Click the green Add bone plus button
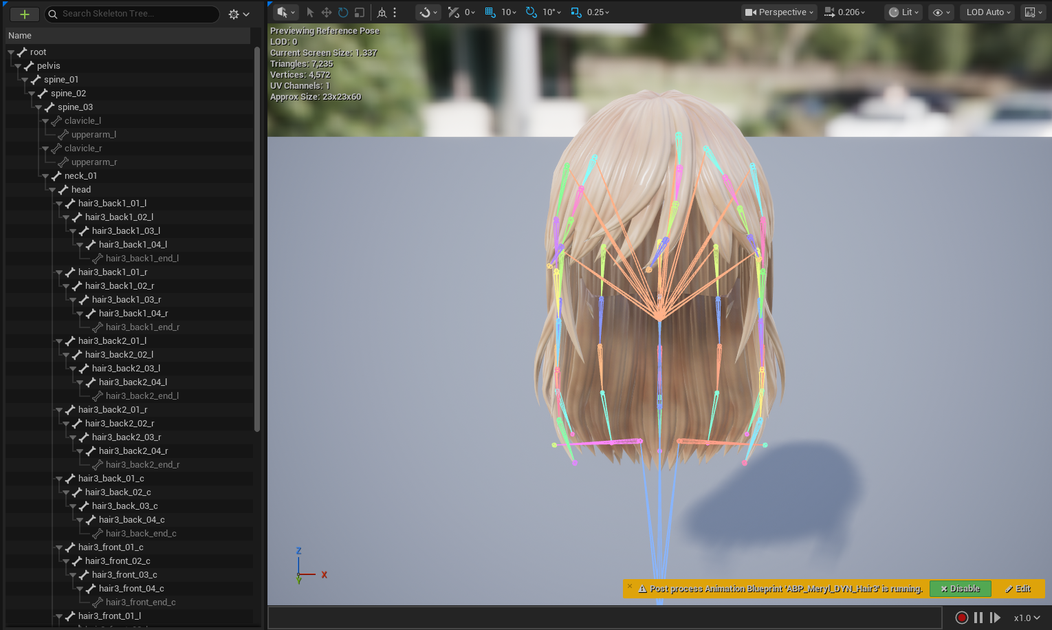 [x=24, y=14]
